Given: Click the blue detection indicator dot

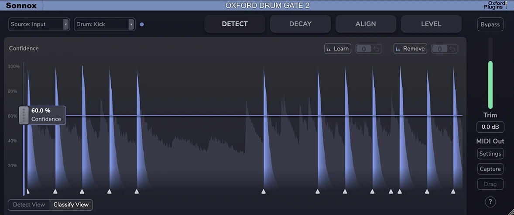Looking at the screenshot, I should coord(142,24).
